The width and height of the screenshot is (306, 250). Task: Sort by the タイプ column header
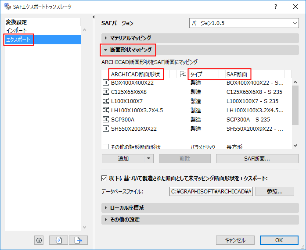point(197,74)
